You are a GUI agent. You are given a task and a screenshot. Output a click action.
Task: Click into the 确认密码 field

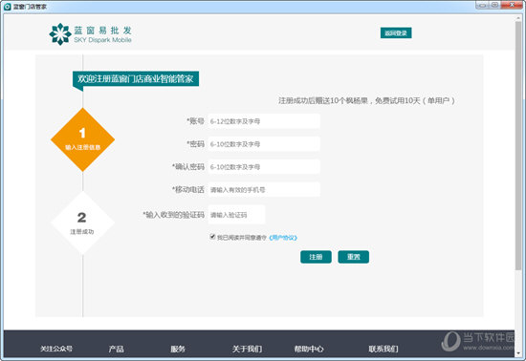[x=264, y=167]
